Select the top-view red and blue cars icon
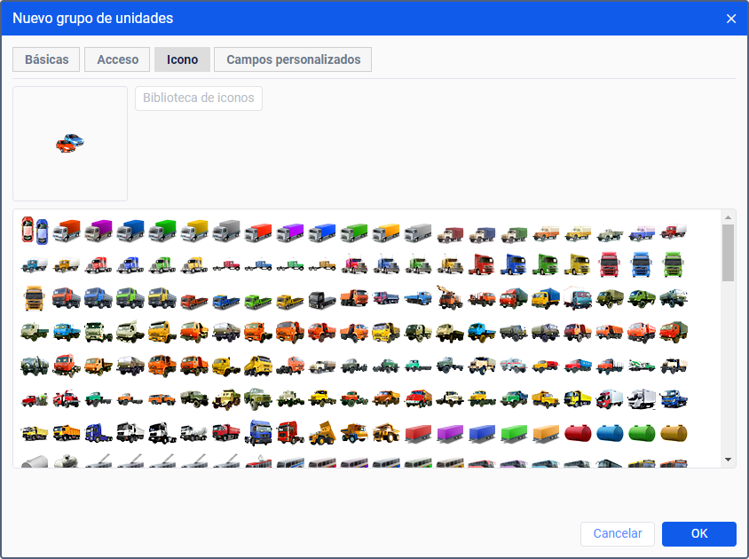The height and width of the screenshot is (559, 749). coord(35,231)
